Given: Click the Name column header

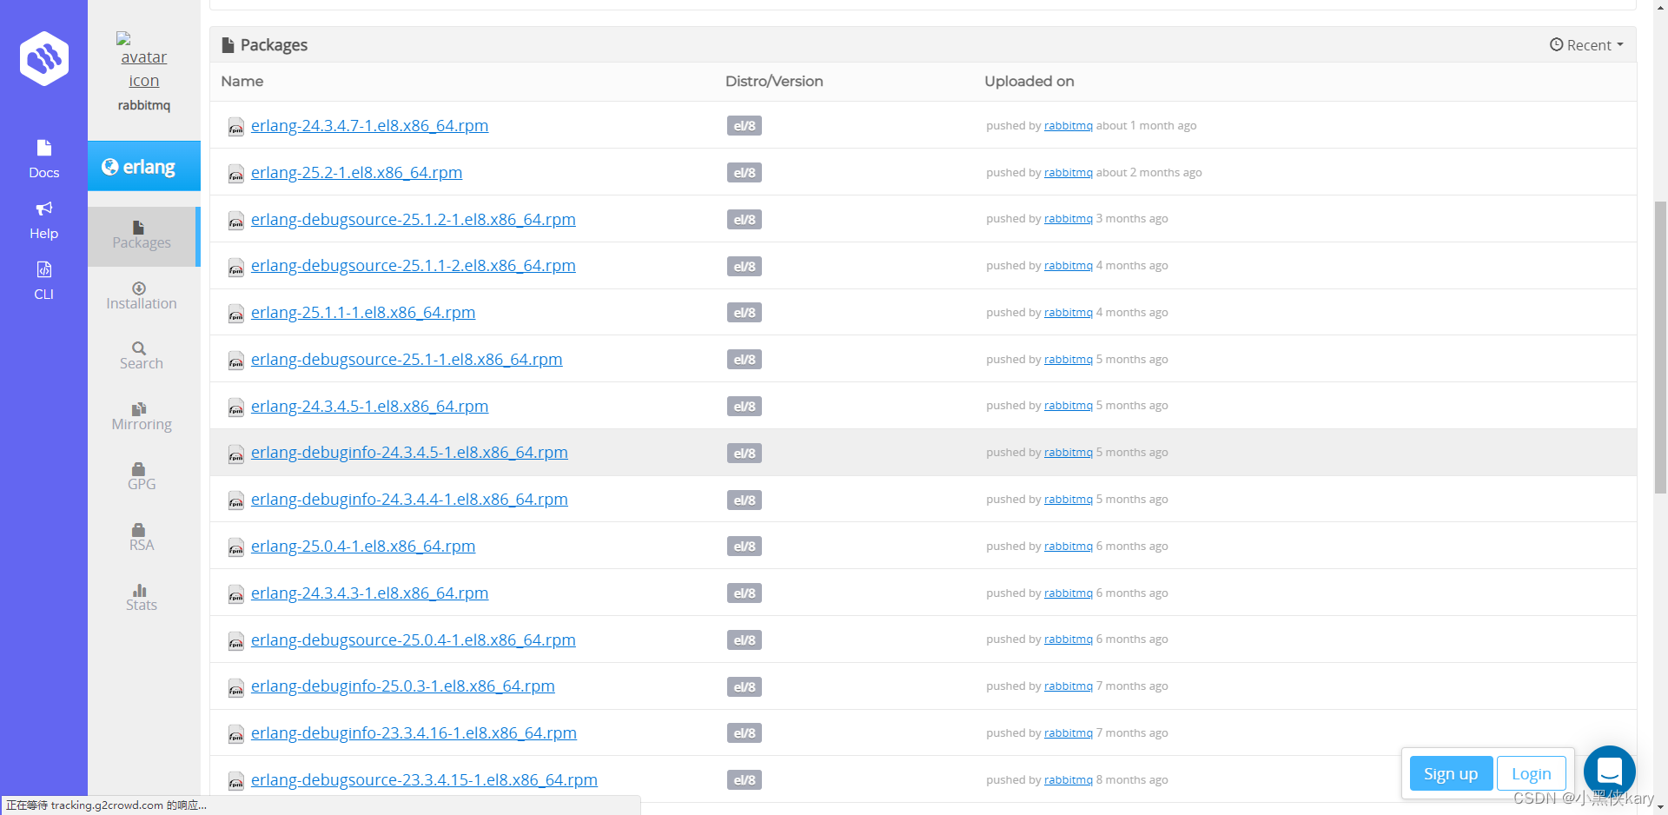Looking at the screenshot, I should pos(242,81).
